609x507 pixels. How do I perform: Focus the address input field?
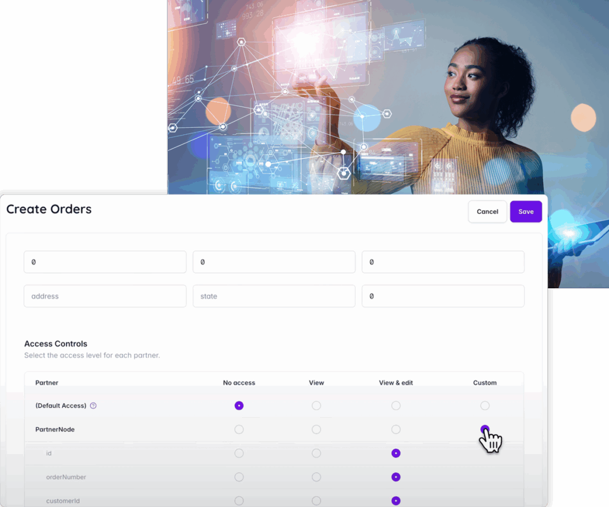tap(105, 296)
